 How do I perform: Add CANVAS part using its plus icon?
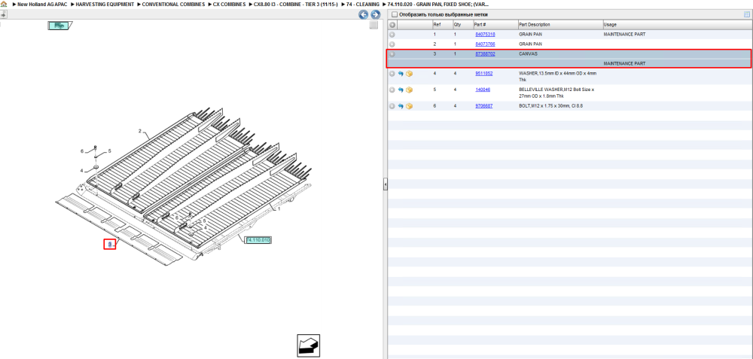pos(392,54)
